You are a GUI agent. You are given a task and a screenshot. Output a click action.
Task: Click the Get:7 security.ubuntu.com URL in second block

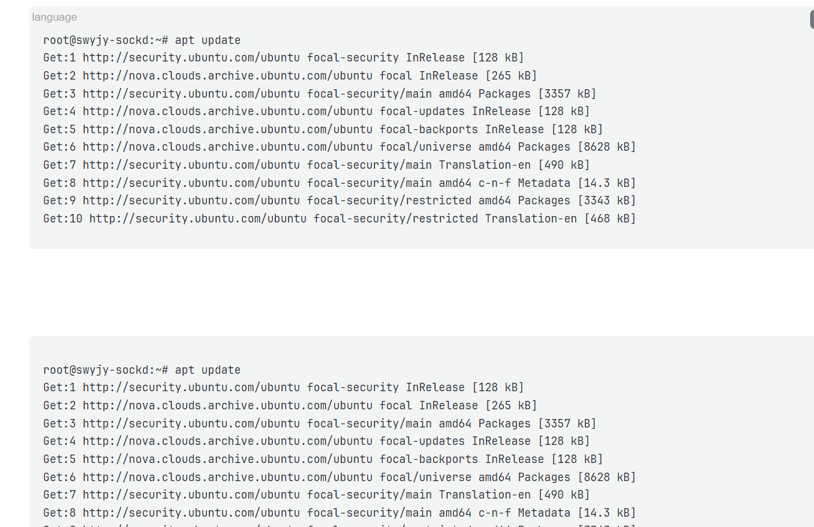tap(191, 495)
